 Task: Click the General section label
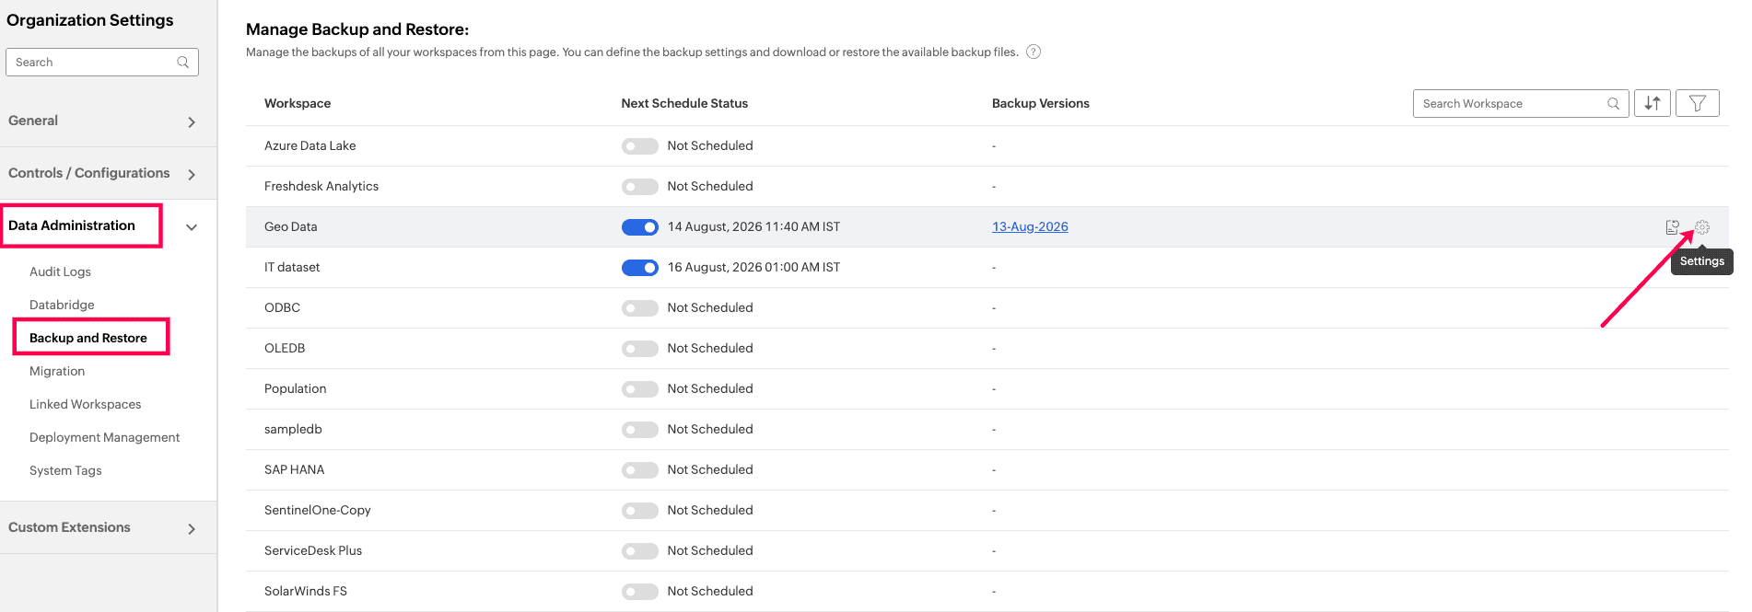click(x=33, y=121)
